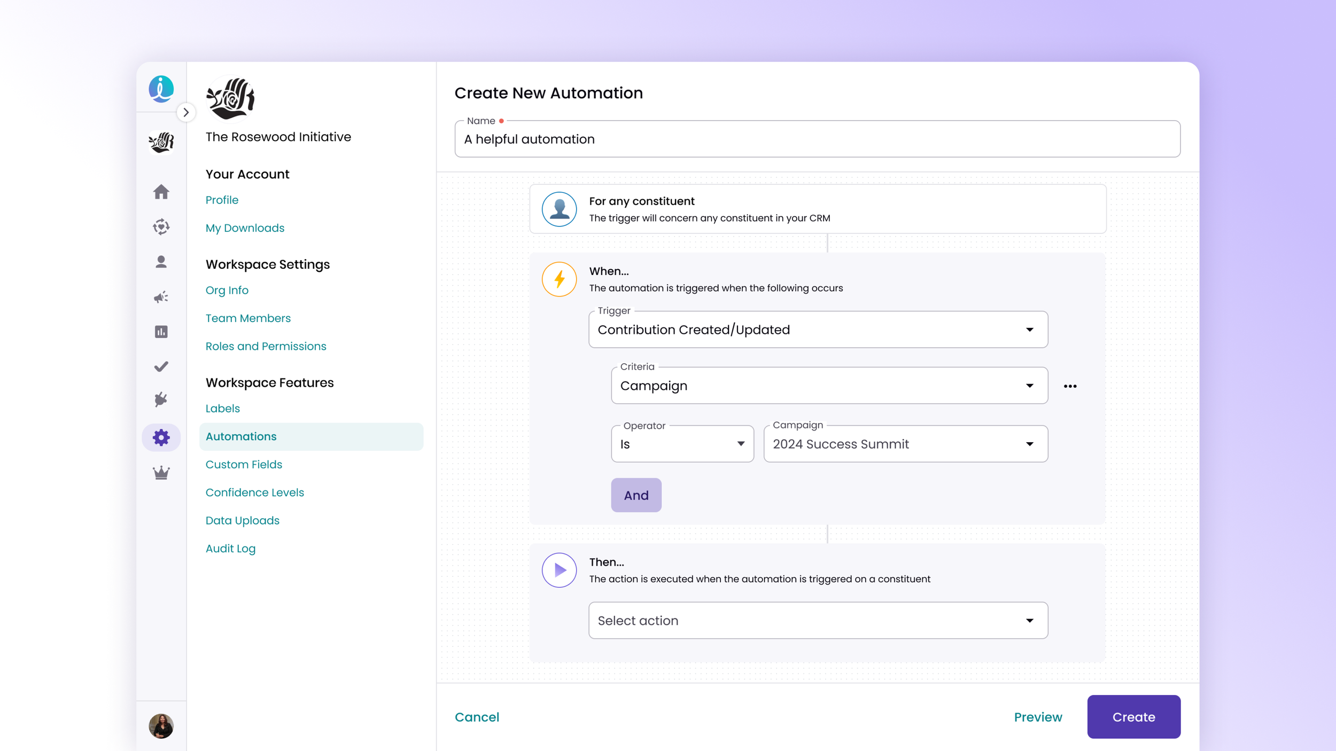Open the user avatar at bottom
This screenshot has width=1336, height=751.
coord(161,726)
